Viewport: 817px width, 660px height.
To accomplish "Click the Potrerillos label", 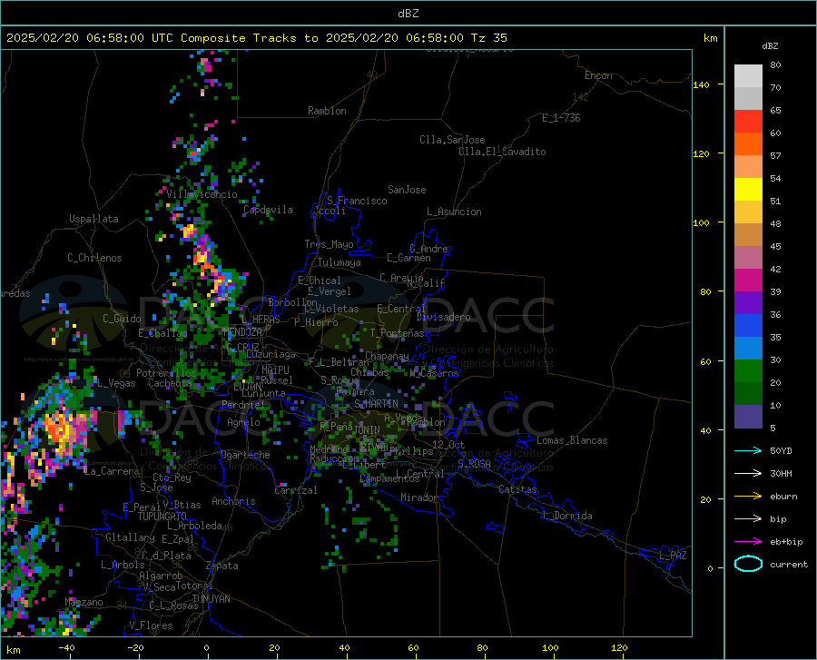I will point(166,373).
